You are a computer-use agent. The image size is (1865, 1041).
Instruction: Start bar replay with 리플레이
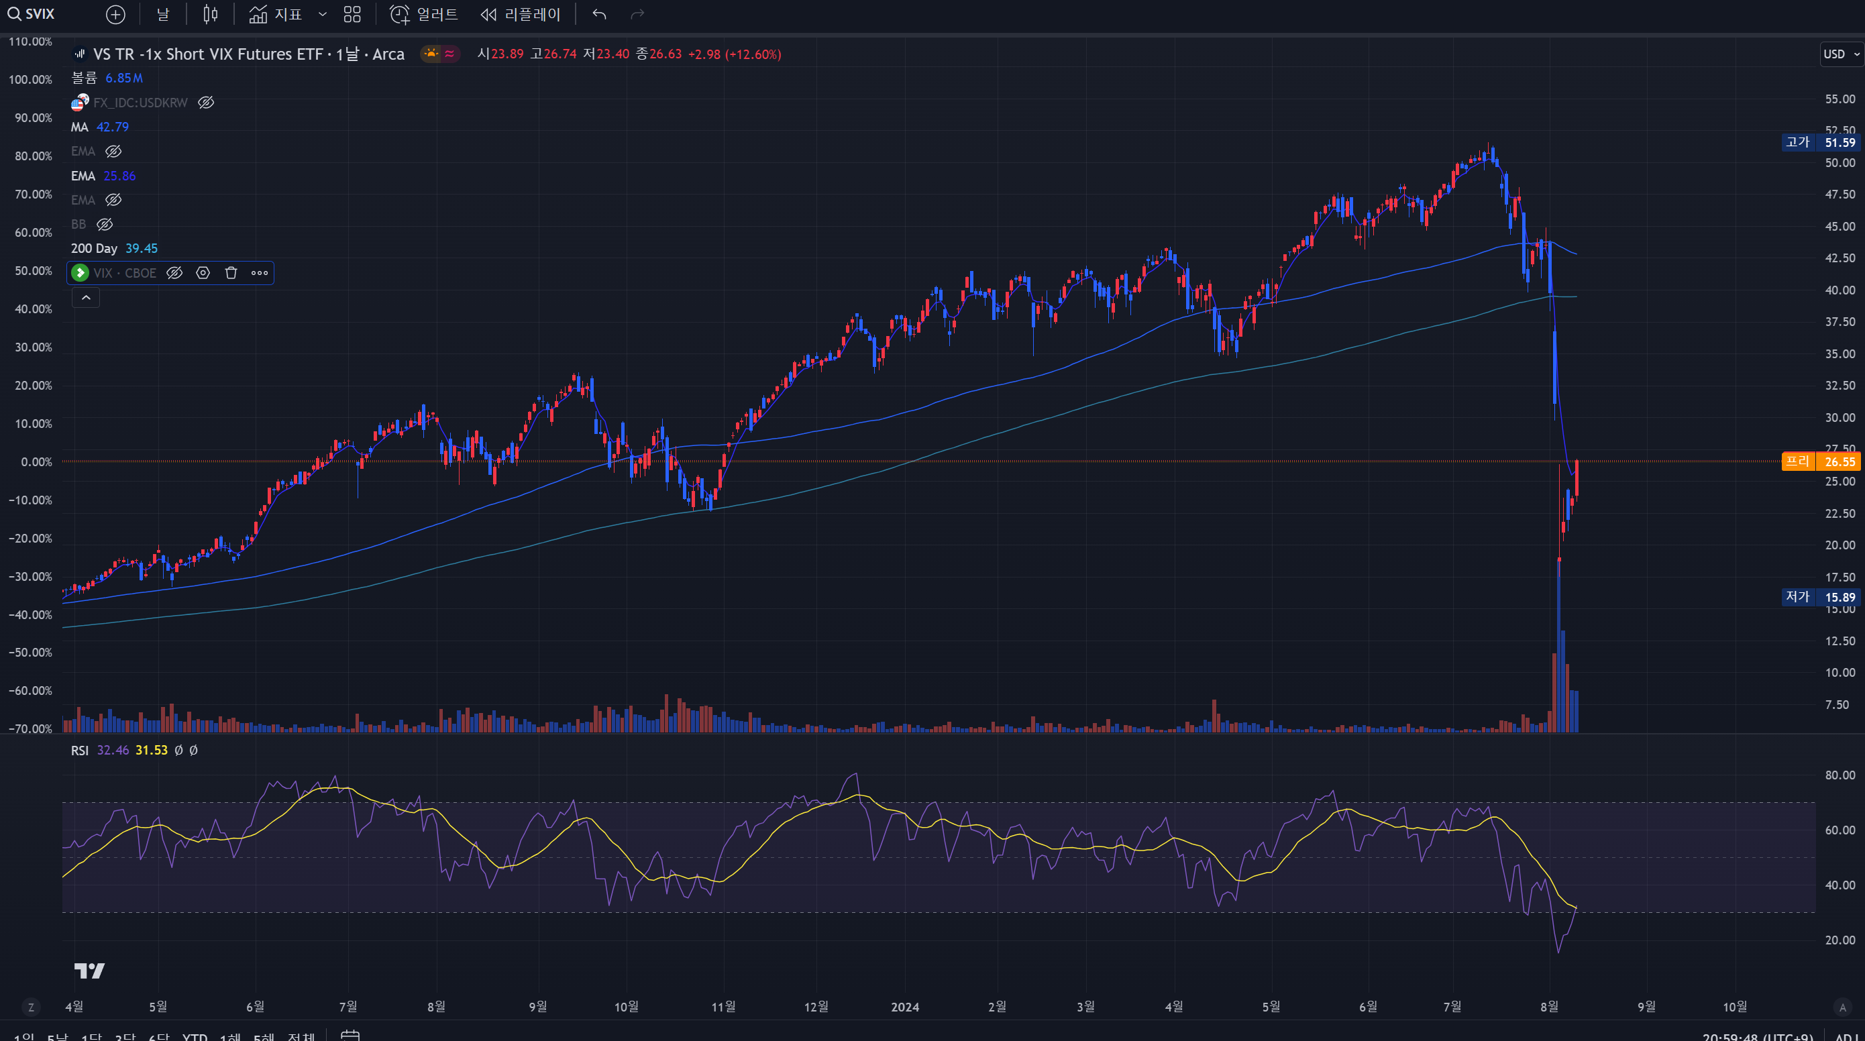521,15
